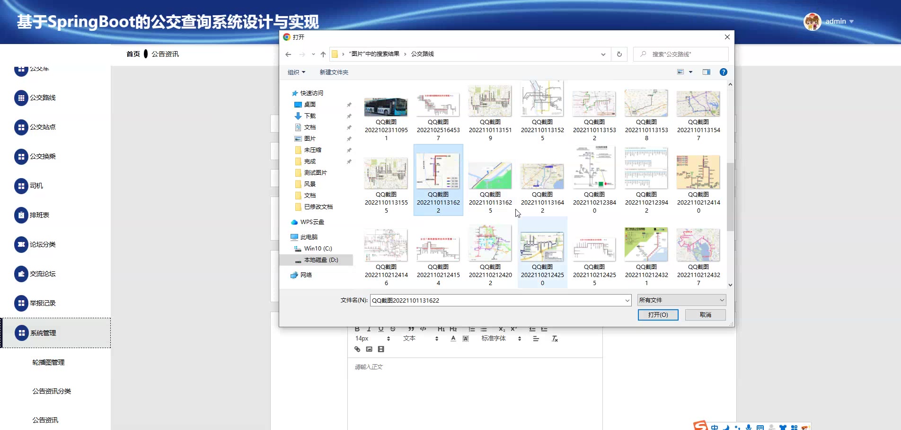Image resolution: width=901 pixels, height=430 pixels.
Task: Go up one folder level
Action: [x=323, y=54]
